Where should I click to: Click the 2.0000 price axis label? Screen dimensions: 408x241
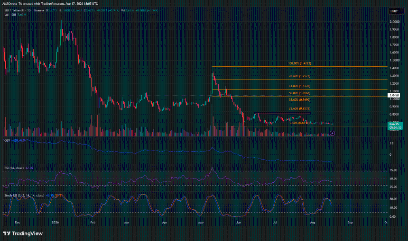(394, 22)
